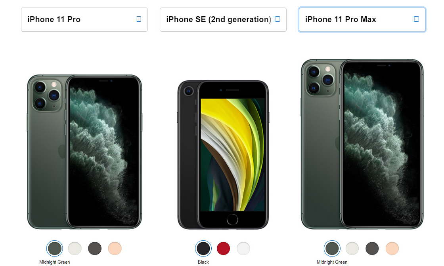Click the iPhone SE product image
This screenshot has height=266, width=444.
click(x=223, y=155)
